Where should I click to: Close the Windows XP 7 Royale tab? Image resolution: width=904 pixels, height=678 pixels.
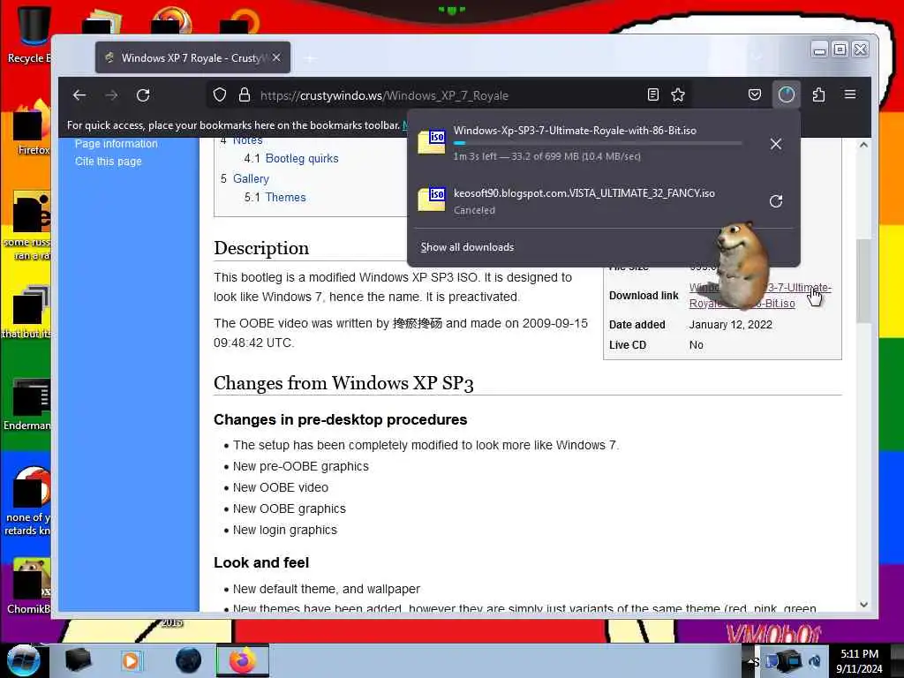(x=276, y=57)
